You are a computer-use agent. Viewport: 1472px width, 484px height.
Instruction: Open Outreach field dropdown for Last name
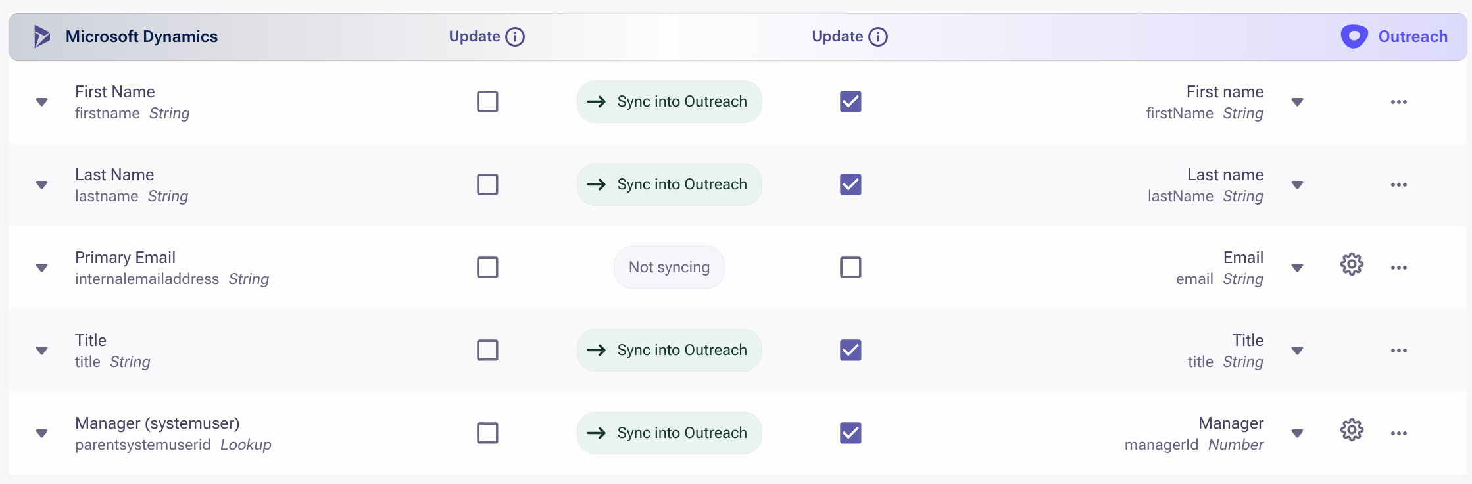coord(1297,185)
